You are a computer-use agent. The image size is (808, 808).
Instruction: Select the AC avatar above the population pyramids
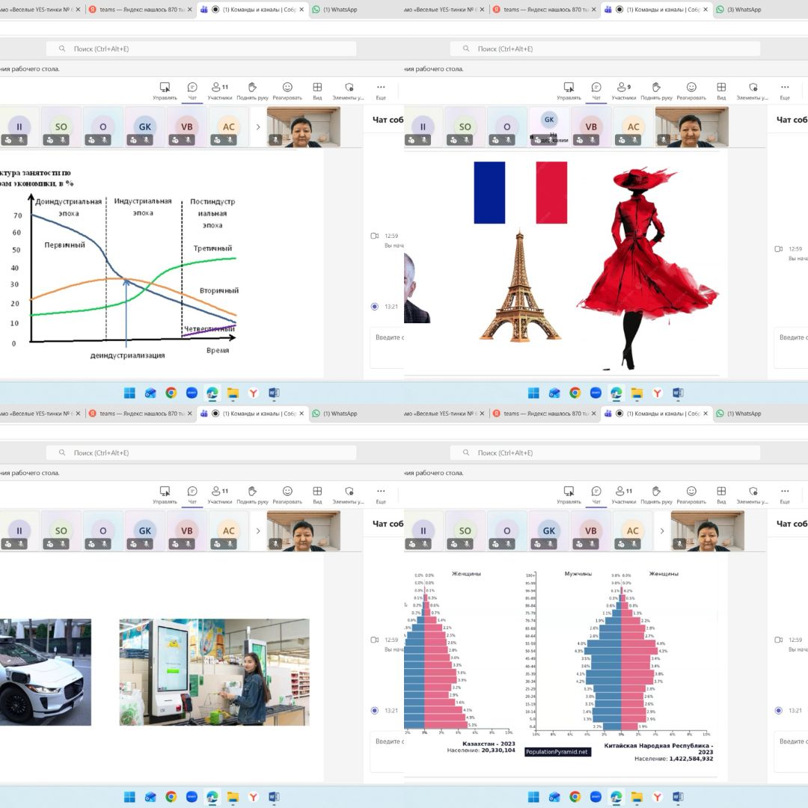633,531
